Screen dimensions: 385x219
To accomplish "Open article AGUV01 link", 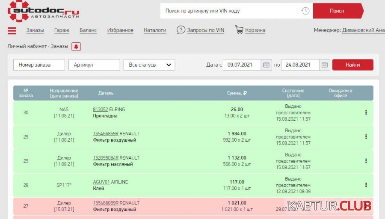I will click(101, 182).
